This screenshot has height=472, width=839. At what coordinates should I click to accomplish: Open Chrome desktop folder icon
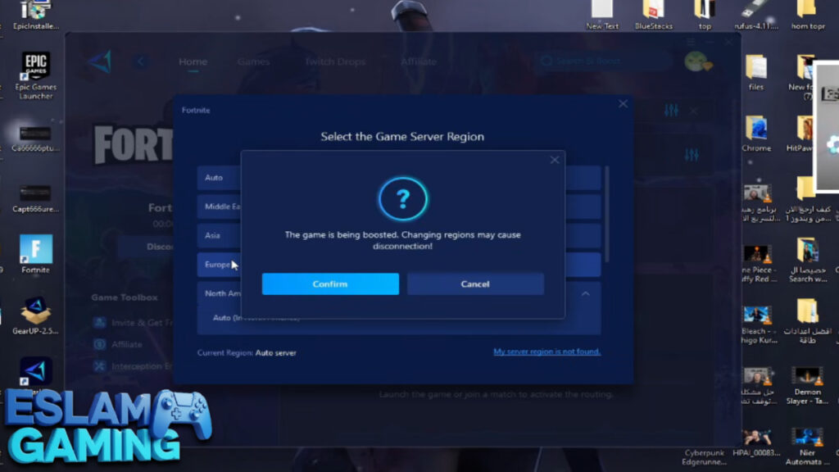[756, 134]
